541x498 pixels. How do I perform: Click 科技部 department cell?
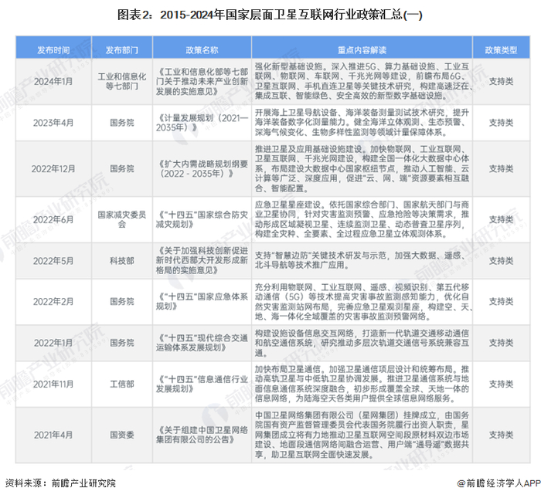tap(122, 261)
